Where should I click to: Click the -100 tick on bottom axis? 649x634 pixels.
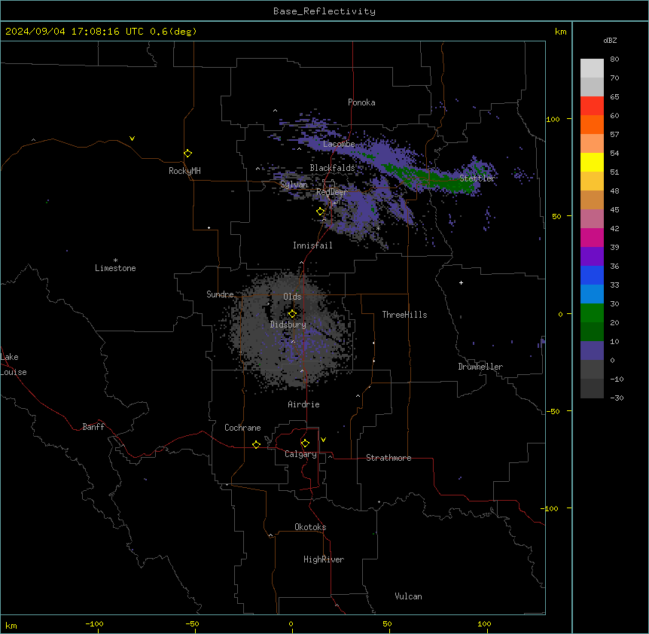94,623
